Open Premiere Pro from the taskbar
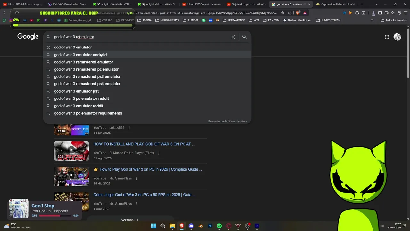 click(257, 226)
